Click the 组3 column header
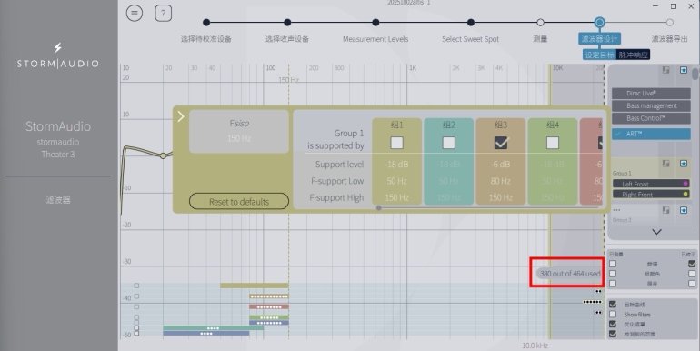700x351 pixels. (501, 125)
